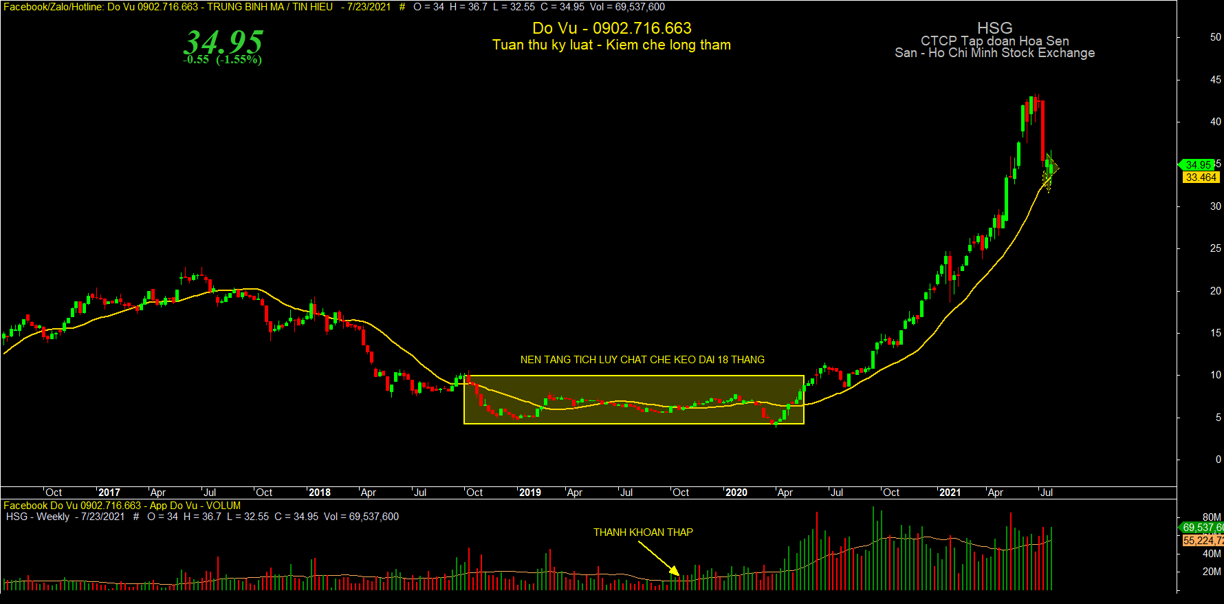Screen dimensions: 1224x604
Task: Click the HSG - Weekly volume pane title
Action: pyautogui.click(x=38, y=517)
